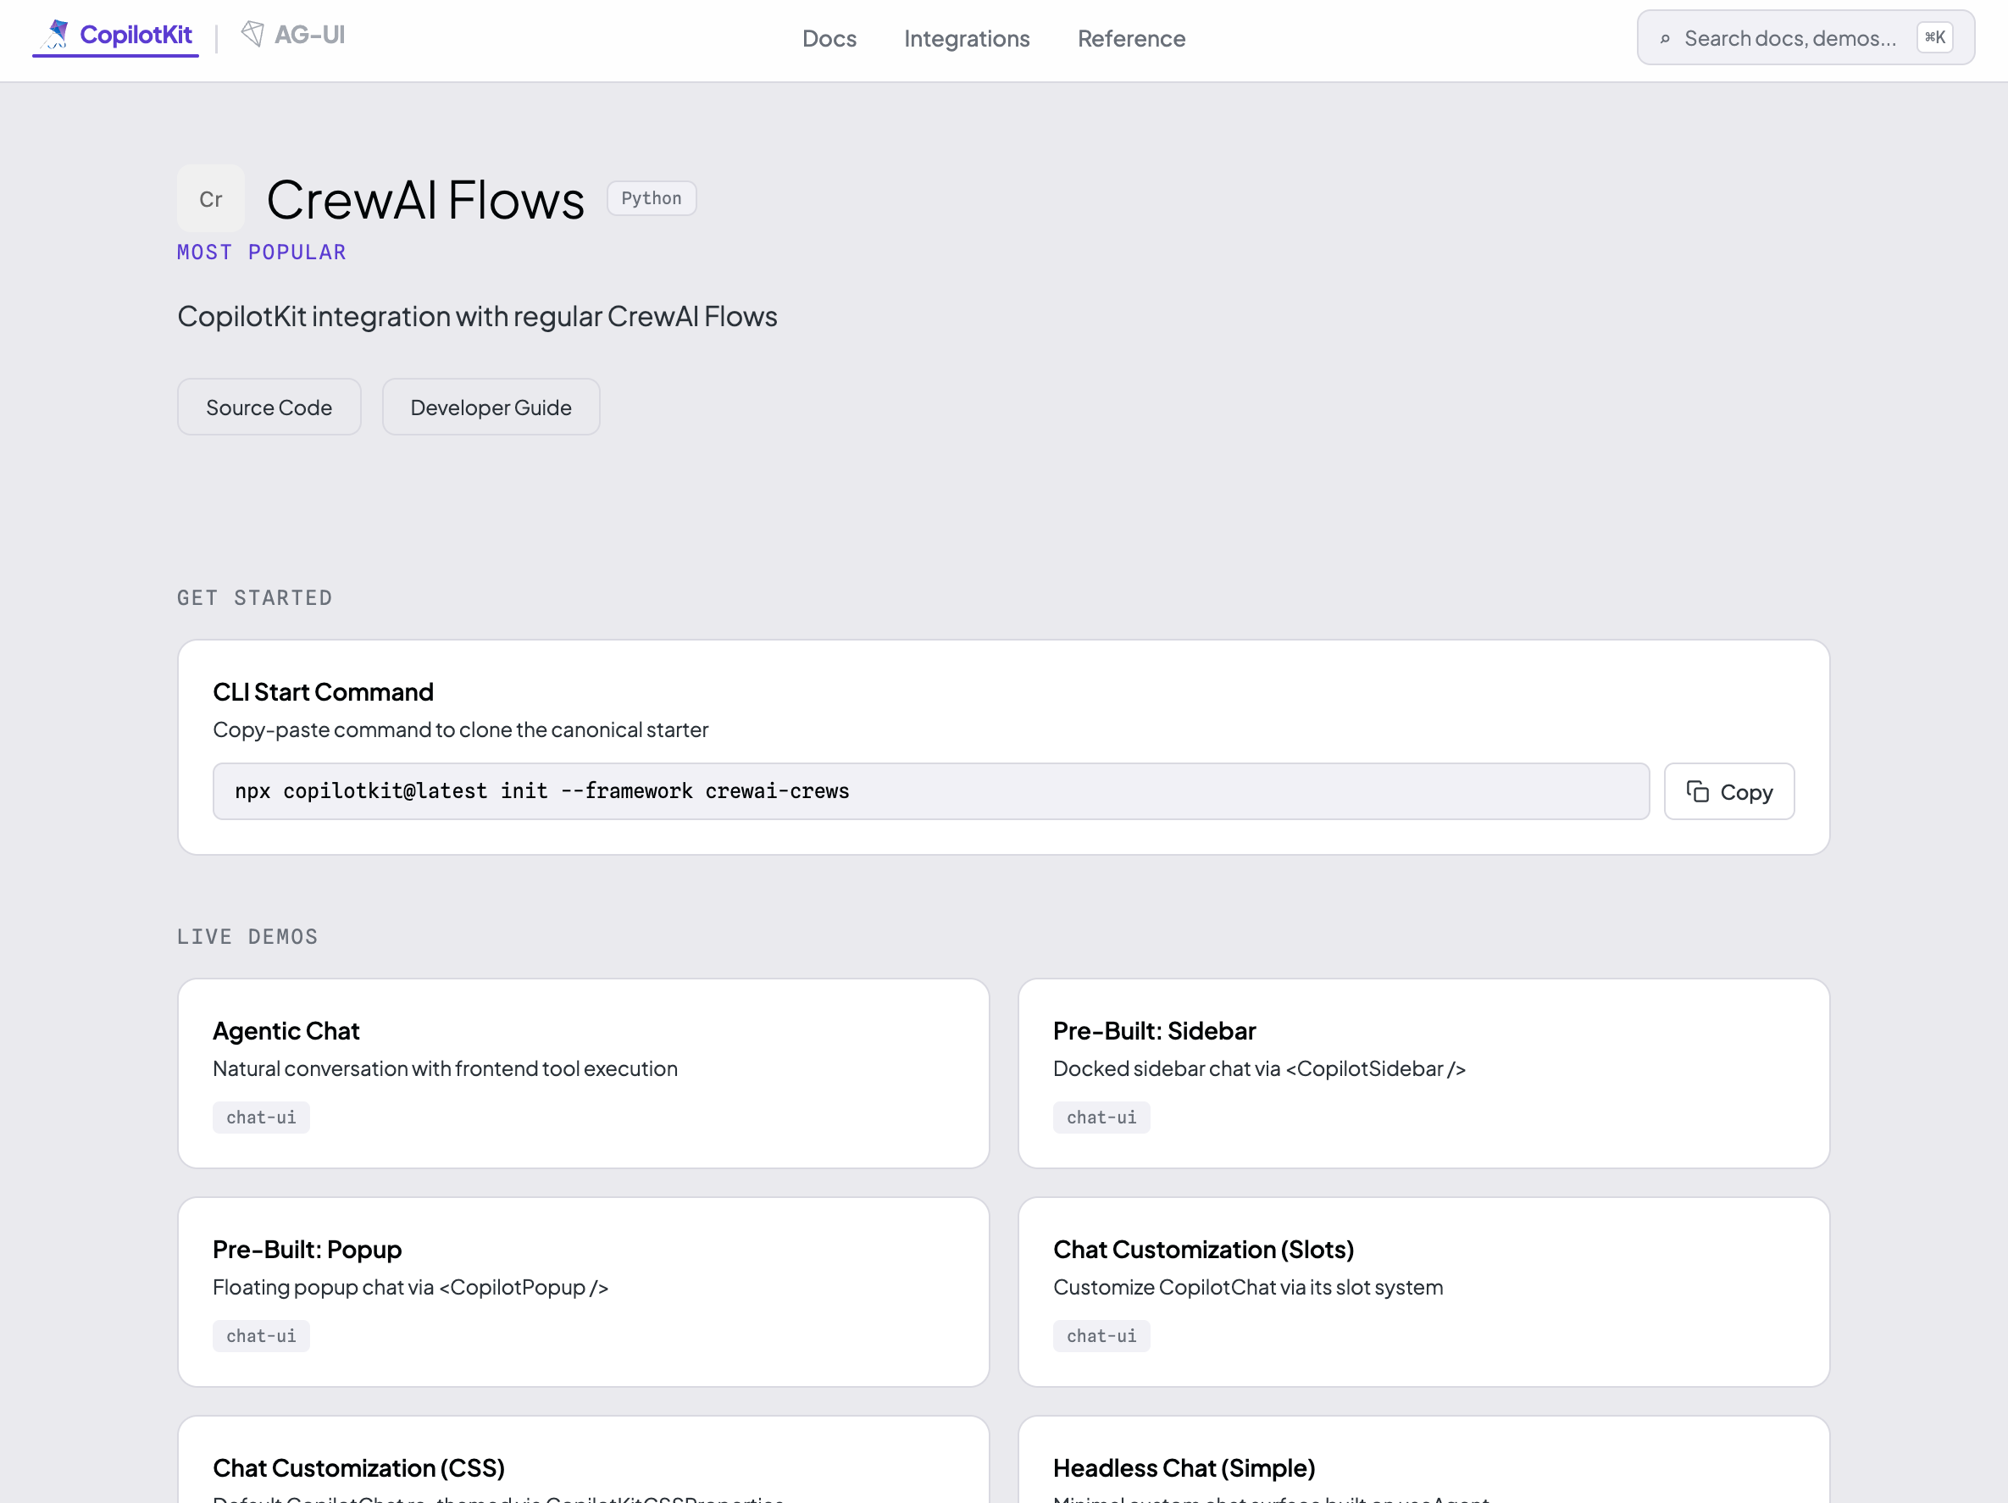The width and height of the screenshot is (2008, 1503).
Task: Open the Pre-Built: Sidebar demo card
Action: (x=1423, y=1073)
